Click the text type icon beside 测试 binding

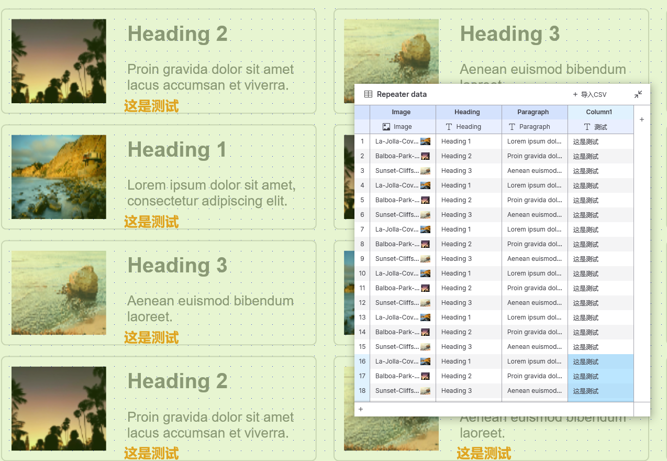pyautogui.click(x=587, y=127)
